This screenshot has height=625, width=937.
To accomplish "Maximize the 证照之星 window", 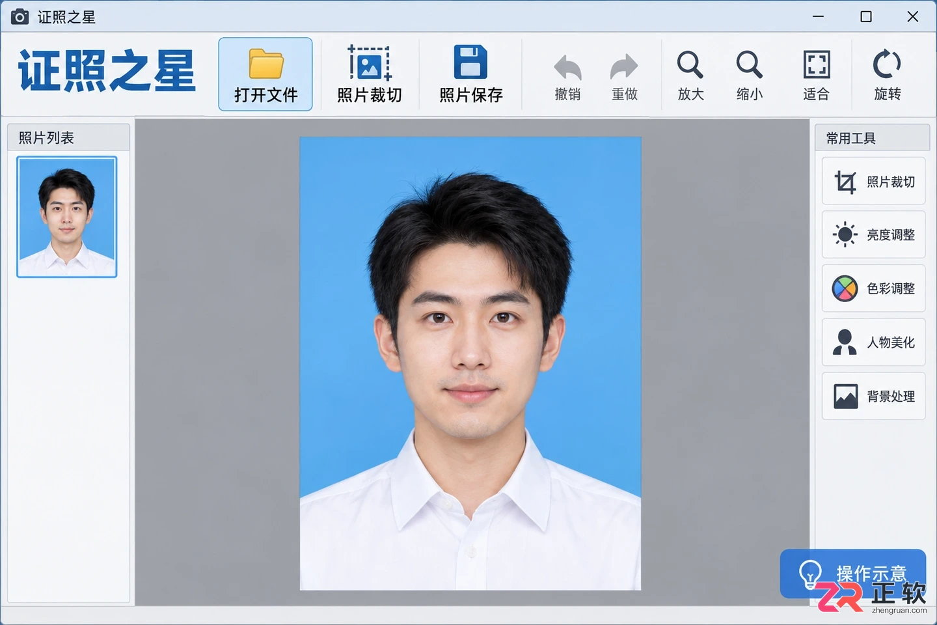I will pos(866,16).
